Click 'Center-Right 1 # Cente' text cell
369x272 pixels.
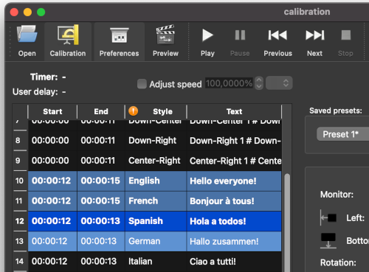pos(234,161)
